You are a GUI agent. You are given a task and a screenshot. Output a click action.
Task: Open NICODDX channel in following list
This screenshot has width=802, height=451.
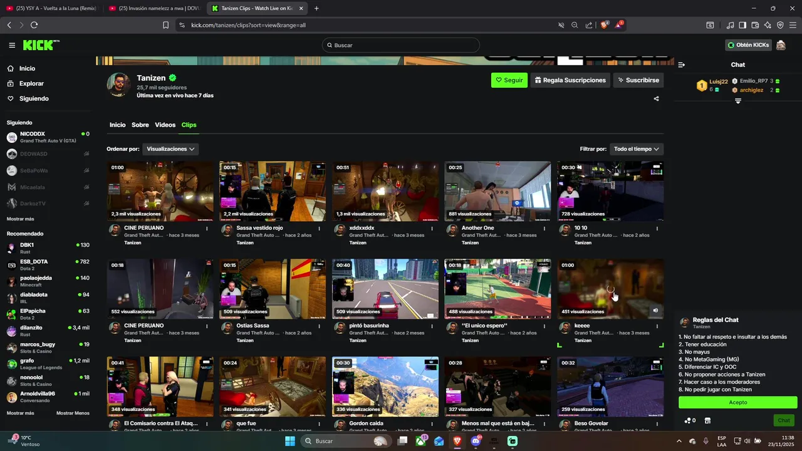48,137
